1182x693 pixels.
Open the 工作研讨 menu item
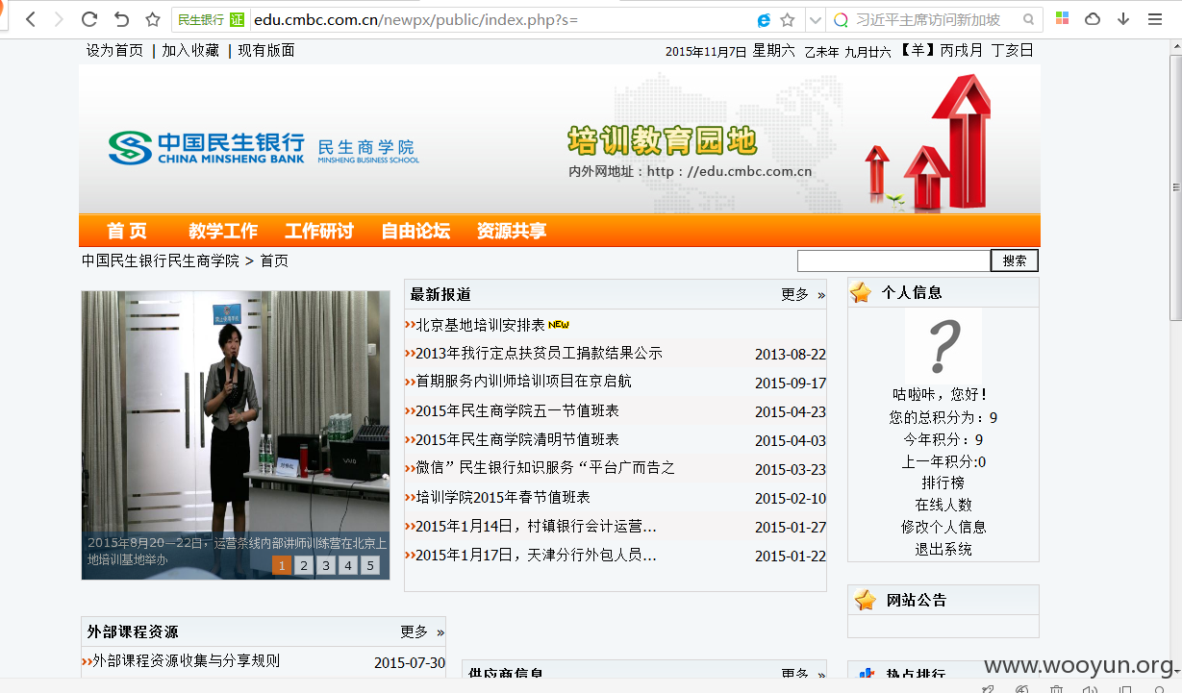coord(319,231)
